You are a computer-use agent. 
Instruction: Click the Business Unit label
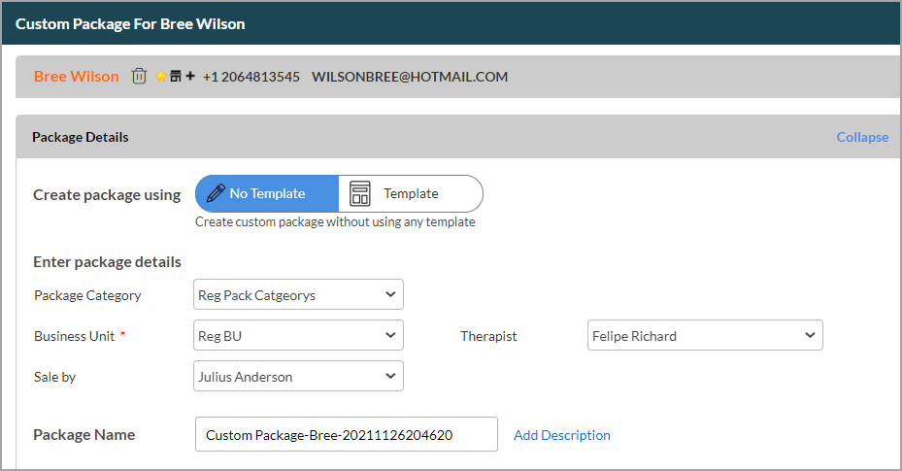coord(74,336)
